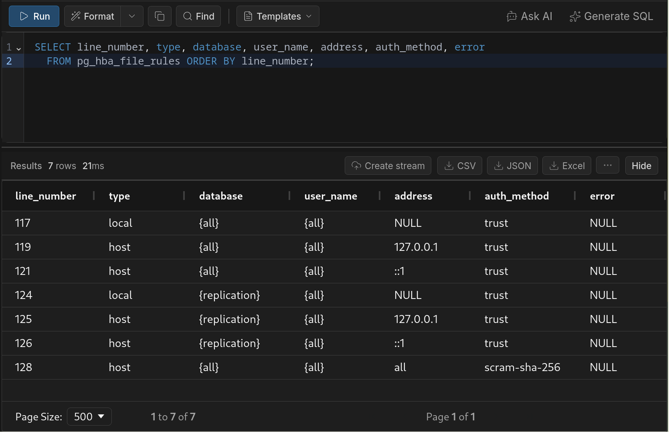This screenshot has width=669, height=432.
Task: Hide the results panel
Action: [641, 166]
